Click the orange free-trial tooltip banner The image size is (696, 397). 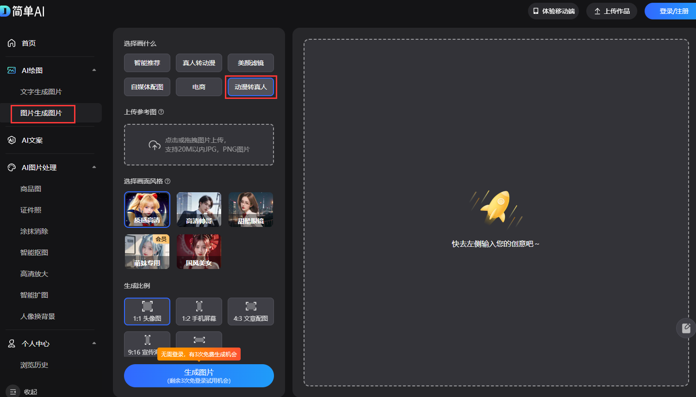(x=199, y=354)
